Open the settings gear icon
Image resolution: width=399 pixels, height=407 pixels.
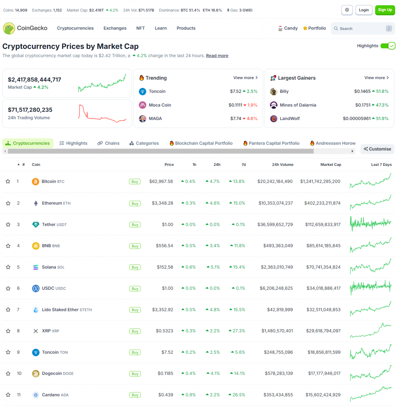click(x=347, y=10)
